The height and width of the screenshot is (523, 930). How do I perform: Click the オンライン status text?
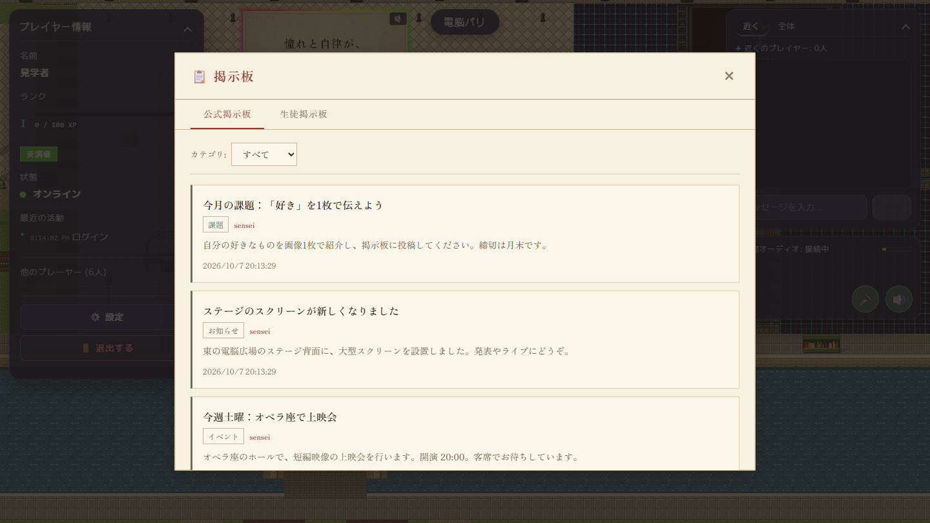(x=57, y=194)
